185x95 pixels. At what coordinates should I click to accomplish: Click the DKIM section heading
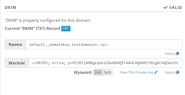[x=10, y=8]
